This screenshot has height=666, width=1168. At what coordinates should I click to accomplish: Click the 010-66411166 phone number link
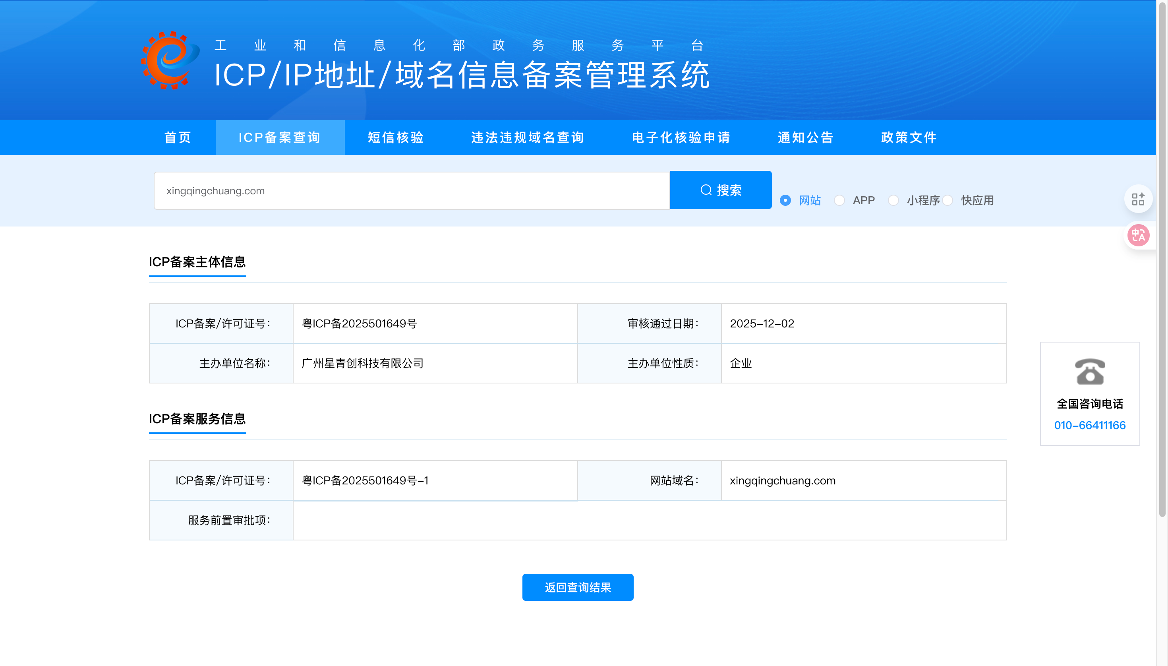pos(1089,425)
